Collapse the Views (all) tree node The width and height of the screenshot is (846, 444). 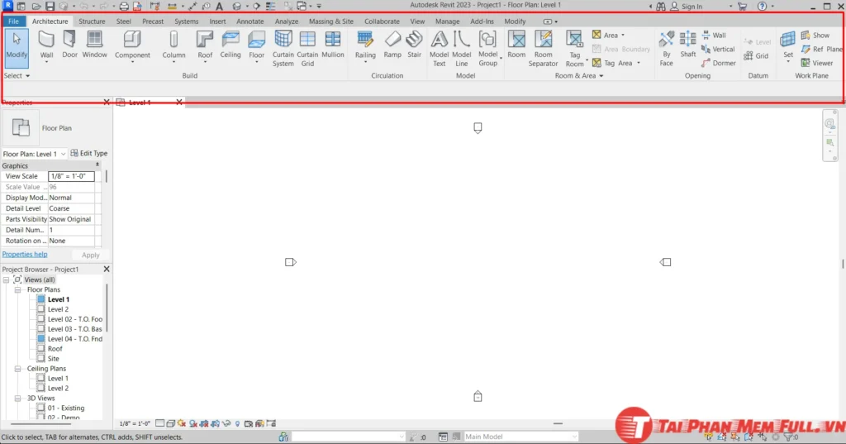pyautogui.click(x=6, y=279)
